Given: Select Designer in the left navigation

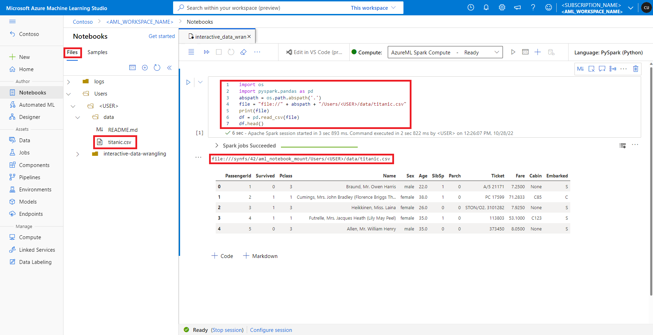Looking at the screenshot, I should point(29,117).
